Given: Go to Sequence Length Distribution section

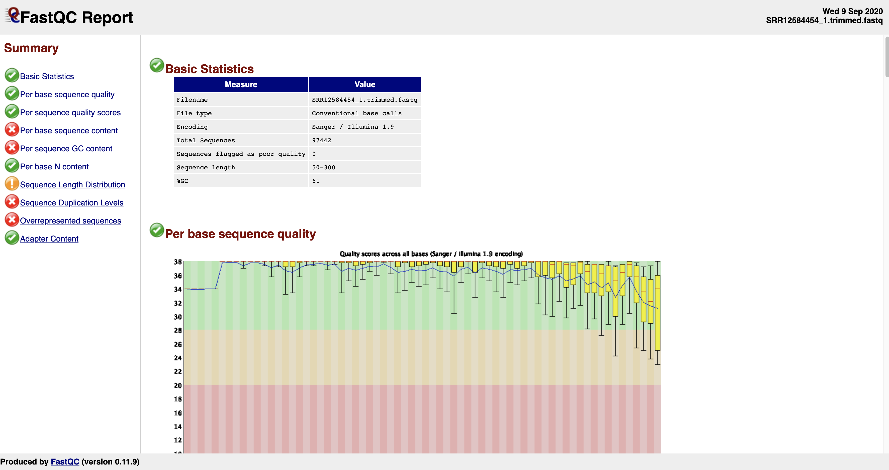Looking at the screenshot, I should click(72, 184).
